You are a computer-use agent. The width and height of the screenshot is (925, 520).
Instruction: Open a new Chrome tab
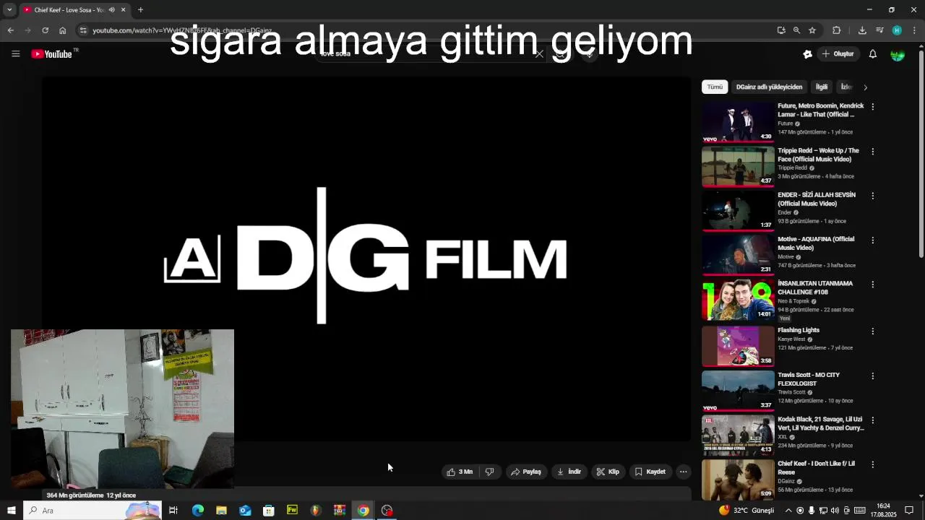point(140,10)
